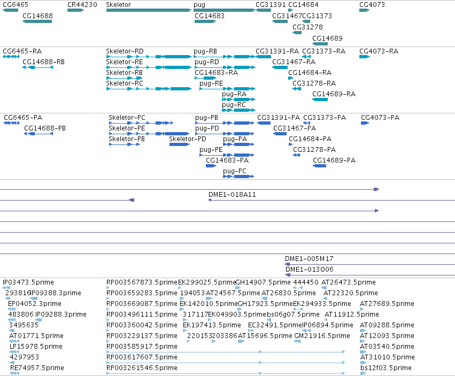
Task: Click the Skeletor-RC transcript exon glyph
Action: pyautogui.click(x=149, y=89)
